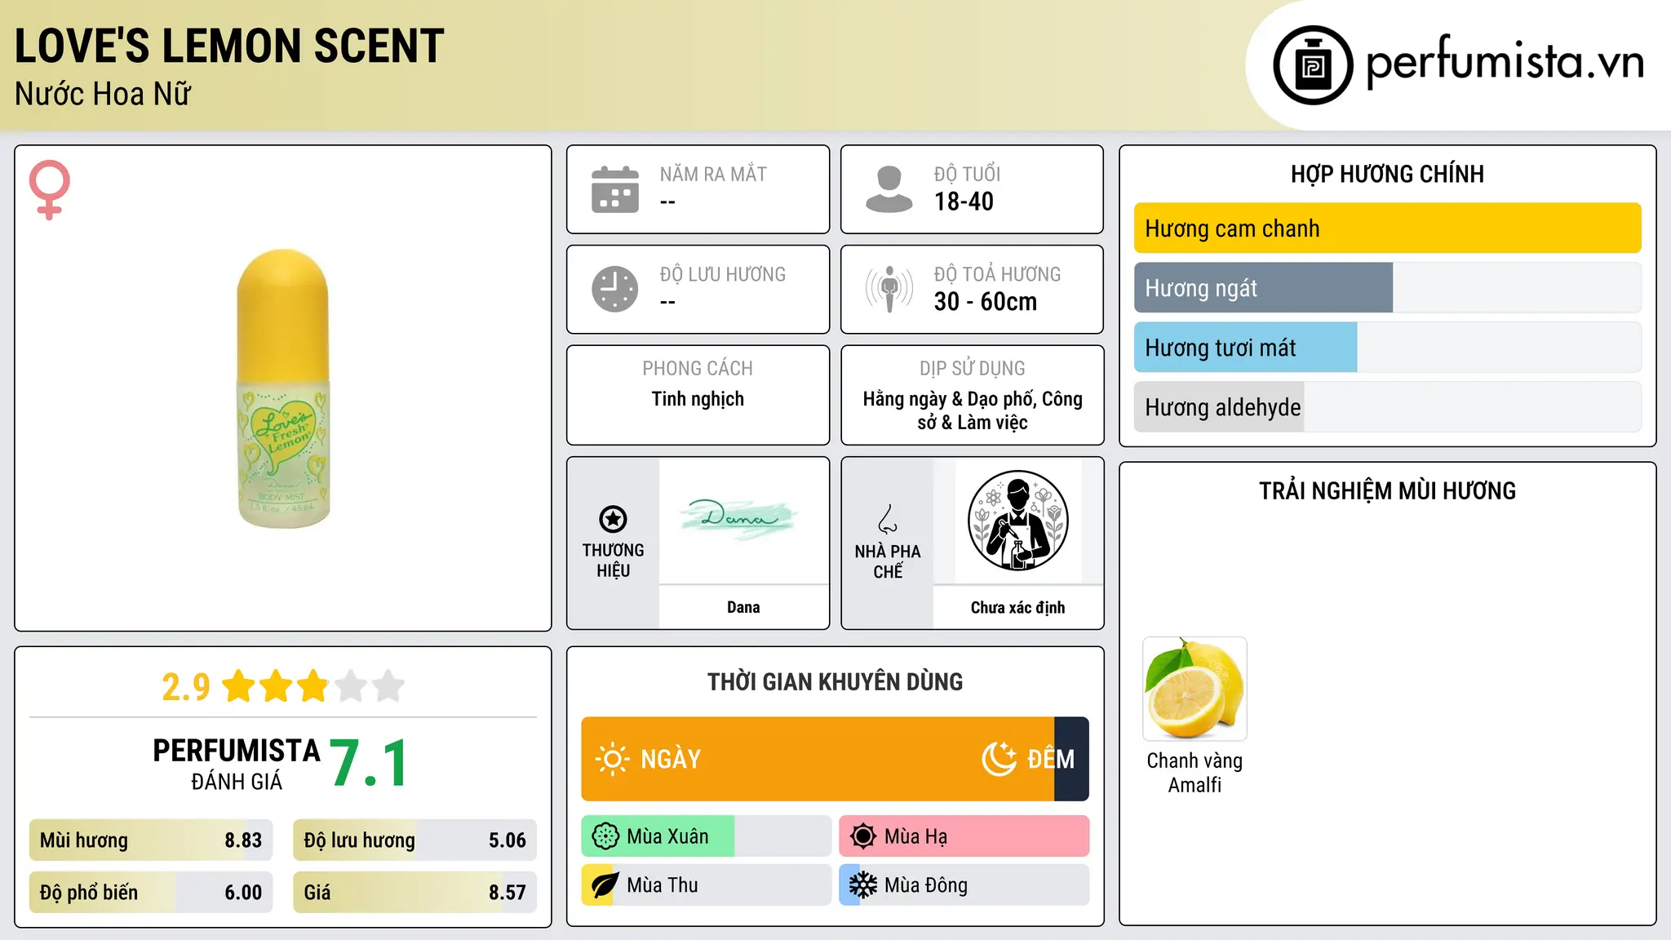Click the spring flower icon for Mùa Xuân

(605, 836)
